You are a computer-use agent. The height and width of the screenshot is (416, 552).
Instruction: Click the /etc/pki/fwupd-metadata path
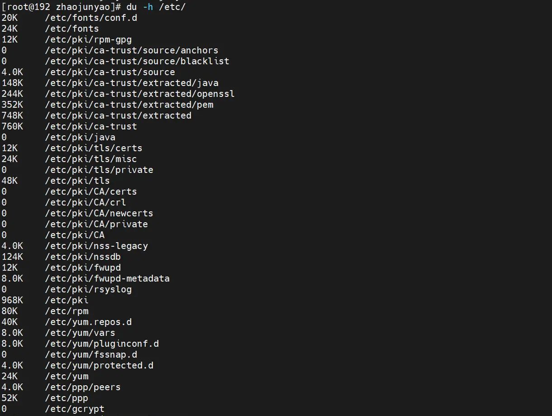click(107, 279)
